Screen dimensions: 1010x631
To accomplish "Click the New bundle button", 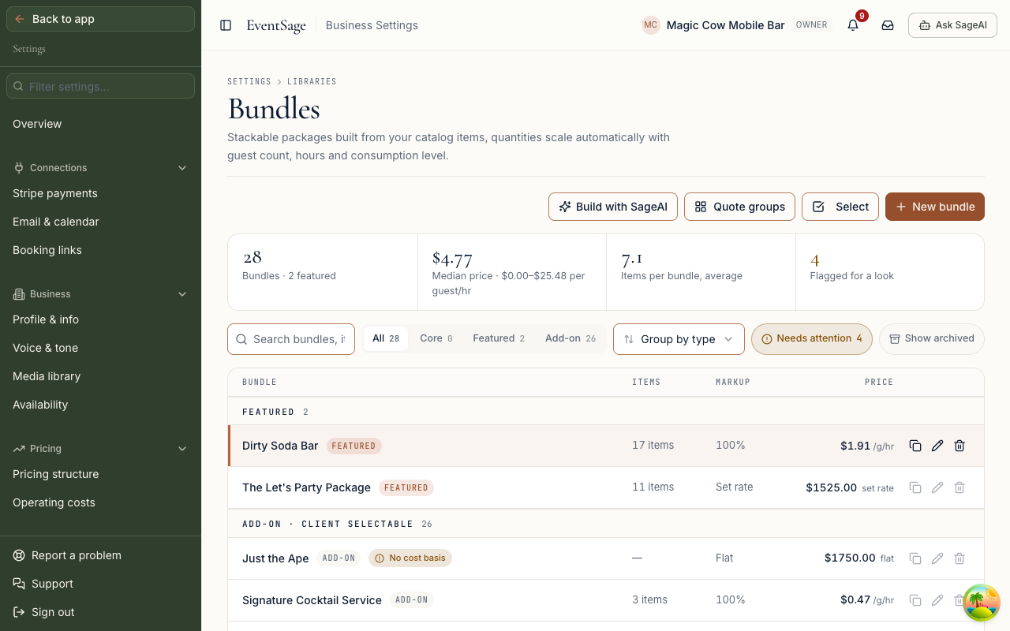I will click(x=935, y=207).
